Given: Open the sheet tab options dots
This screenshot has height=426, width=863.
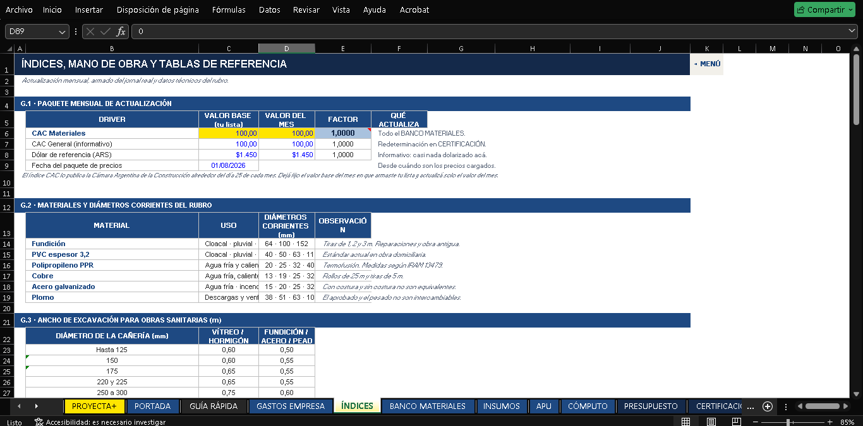Looking at the screenshot, I should (786, 406).
